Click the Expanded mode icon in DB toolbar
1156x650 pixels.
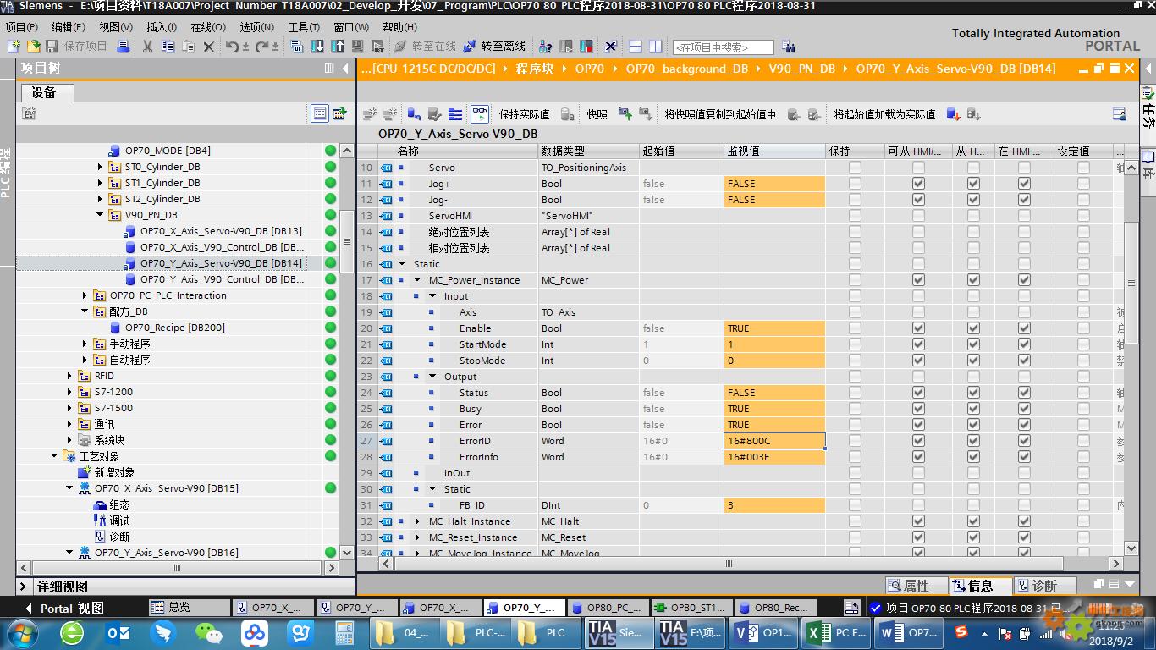(x=455, y=114)
